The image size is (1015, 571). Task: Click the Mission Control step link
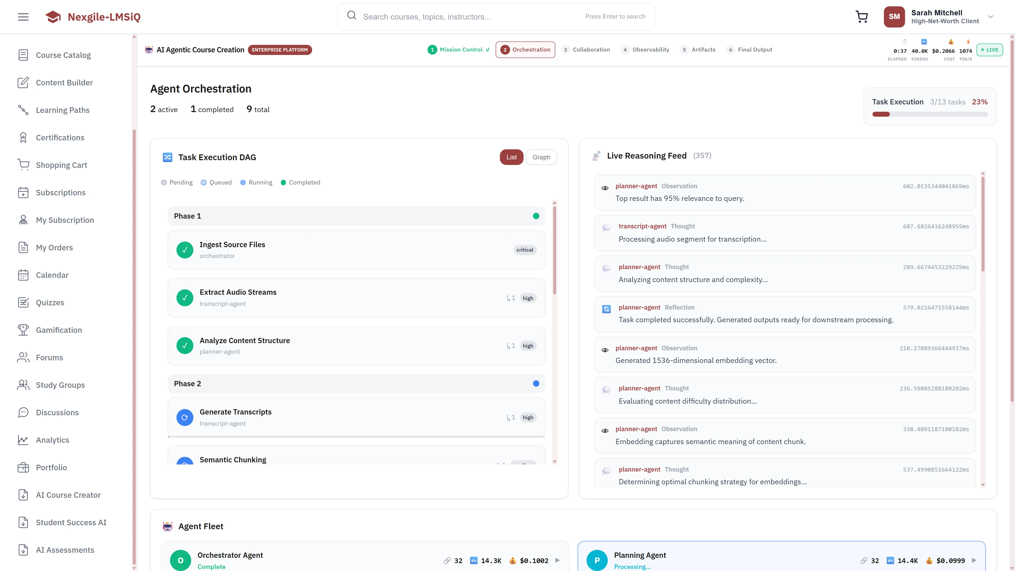coord(458,50)
